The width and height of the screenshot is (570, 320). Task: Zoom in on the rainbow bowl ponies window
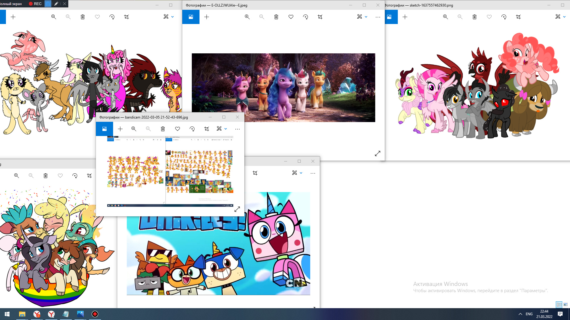[x=16, y=176]
